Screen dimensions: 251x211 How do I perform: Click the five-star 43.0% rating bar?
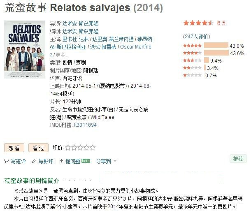click(216, 45)
